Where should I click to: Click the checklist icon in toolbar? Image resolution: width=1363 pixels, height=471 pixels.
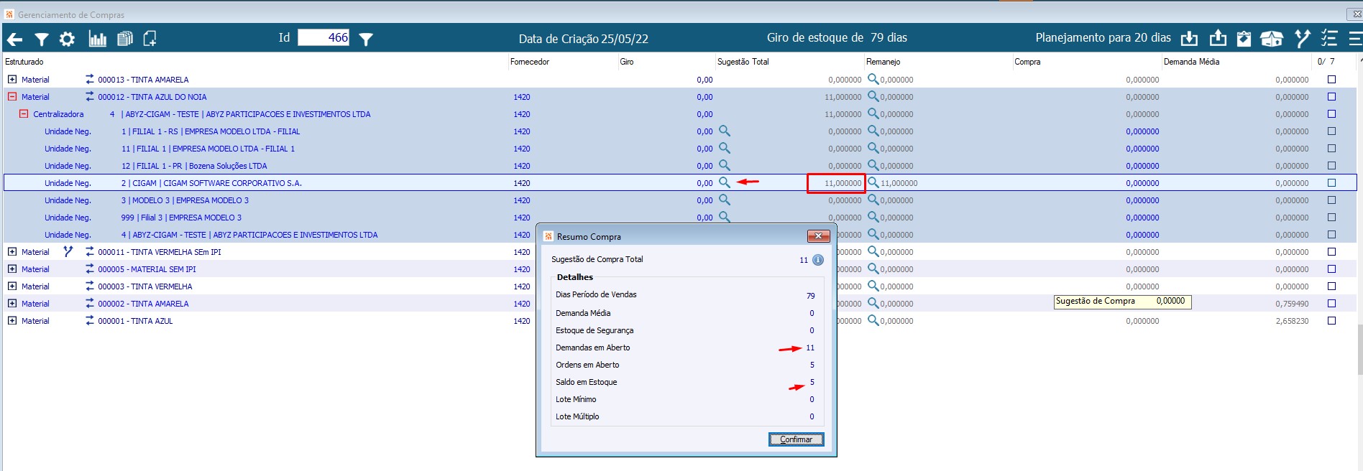pyautogui.click(x=1329, y=38)
